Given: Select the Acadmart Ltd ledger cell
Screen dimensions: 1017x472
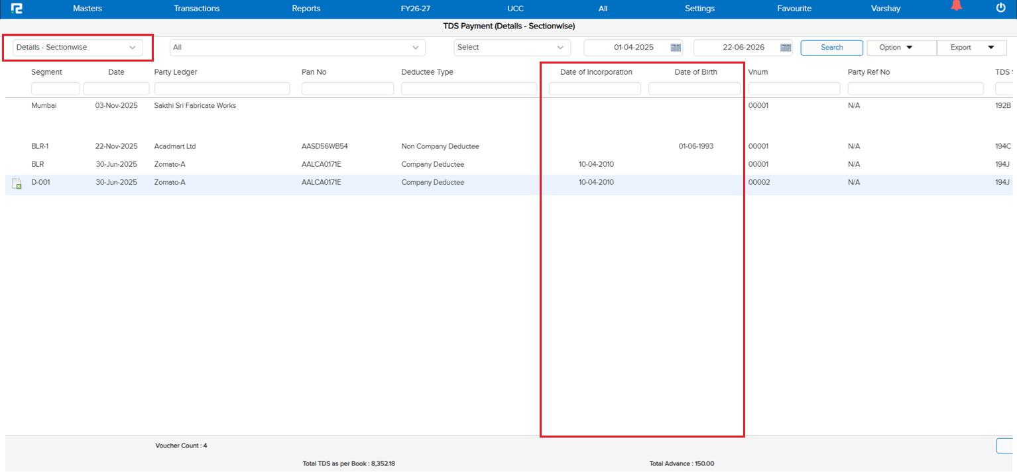Looking at the screenshot, I should click(175, 146).
